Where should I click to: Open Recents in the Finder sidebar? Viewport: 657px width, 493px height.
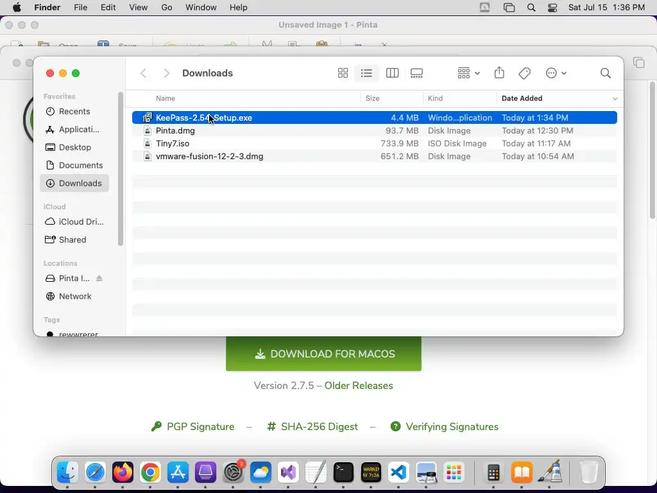(x=74, y=111)
